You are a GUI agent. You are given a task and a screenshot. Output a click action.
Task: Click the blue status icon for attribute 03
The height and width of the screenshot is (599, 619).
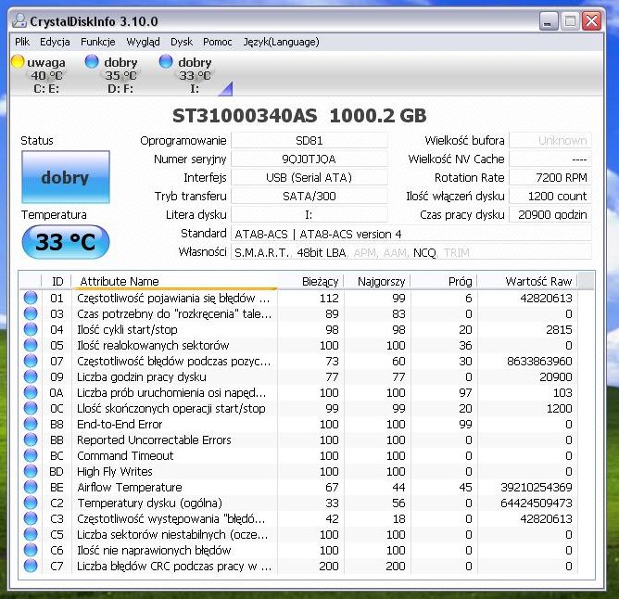coord(31,313)
